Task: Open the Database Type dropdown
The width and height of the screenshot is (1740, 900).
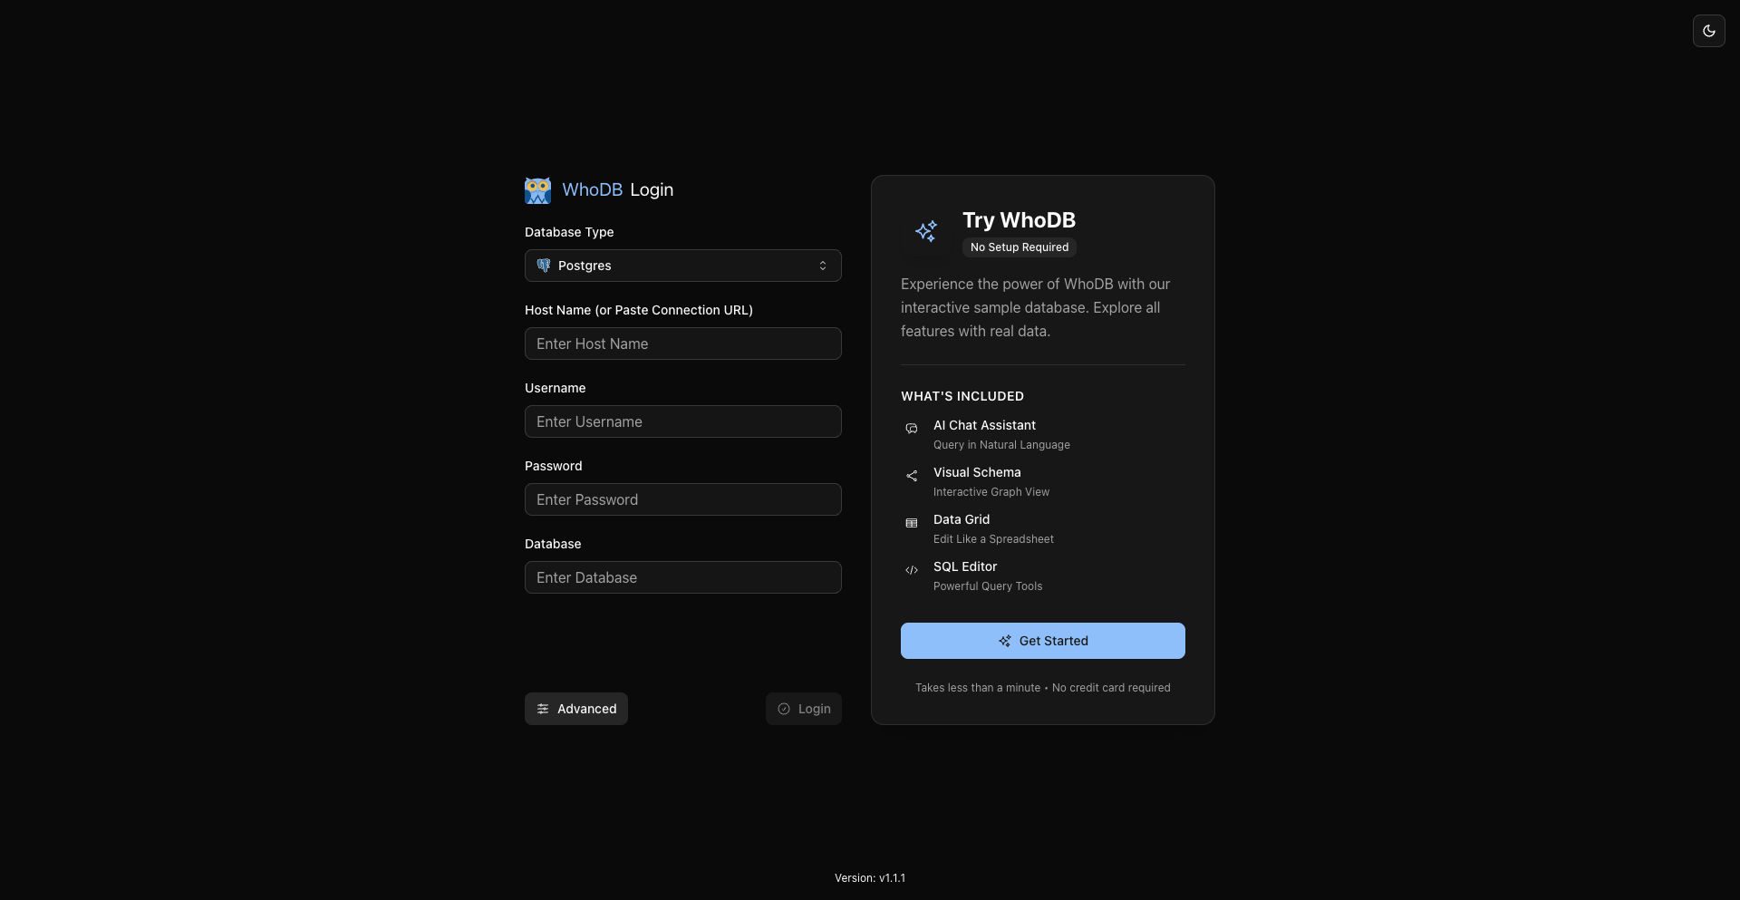Action: coord(682,265)
